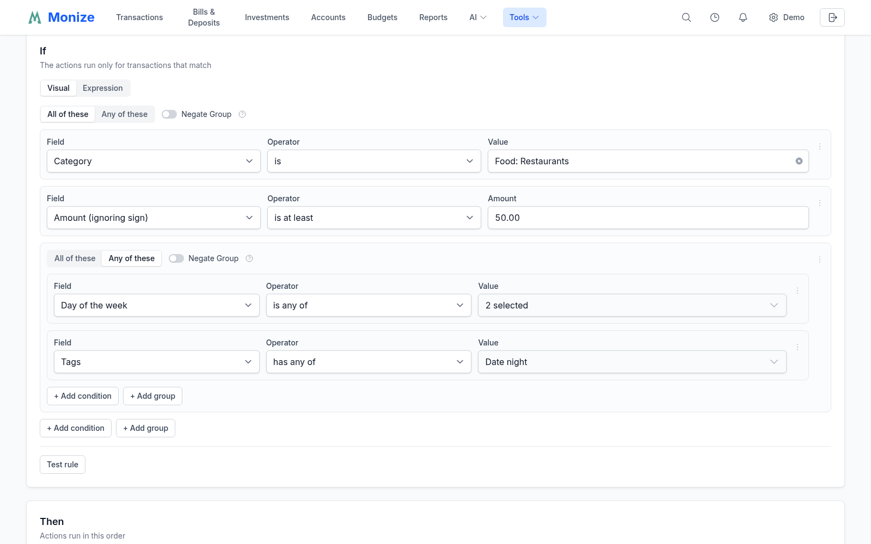Expand the '2 selected' value dropdown
871x544 pixels.
[632, 305]
